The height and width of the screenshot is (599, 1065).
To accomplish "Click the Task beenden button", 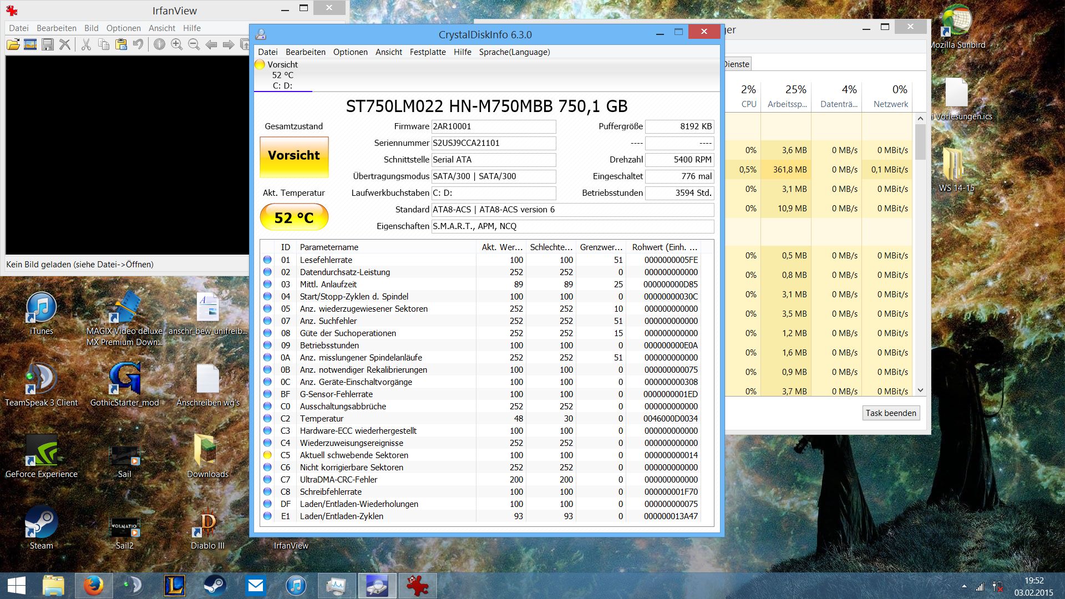I will 890,413.
